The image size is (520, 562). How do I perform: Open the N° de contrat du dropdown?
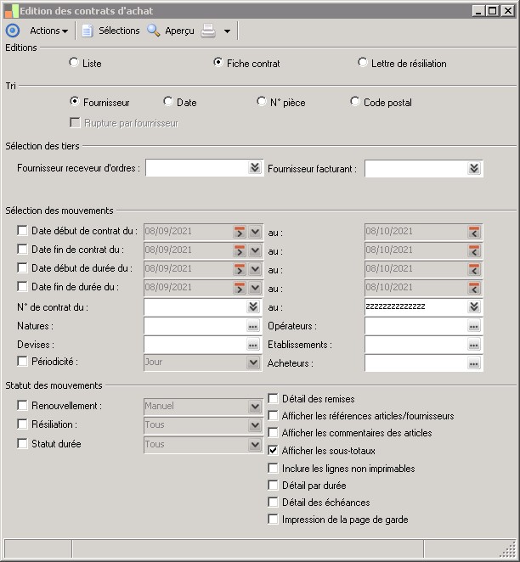tap(253, 306)
